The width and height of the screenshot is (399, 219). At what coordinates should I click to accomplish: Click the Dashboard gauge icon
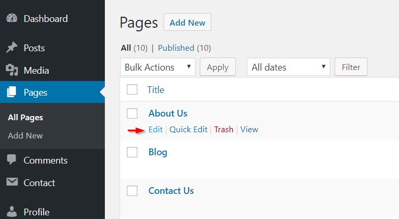click(x=12, y=19)
